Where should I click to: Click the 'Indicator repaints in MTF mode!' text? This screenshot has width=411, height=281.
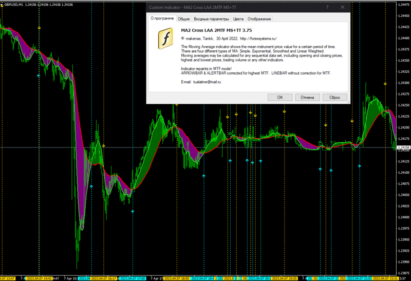[x=206, y=69]
